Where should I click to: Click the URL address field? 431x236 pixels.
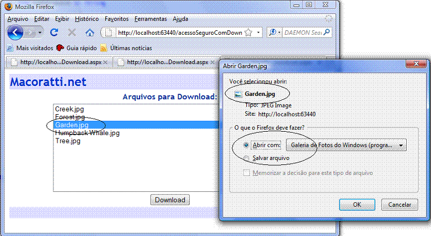pyautogui.click(x=180, y=33)
